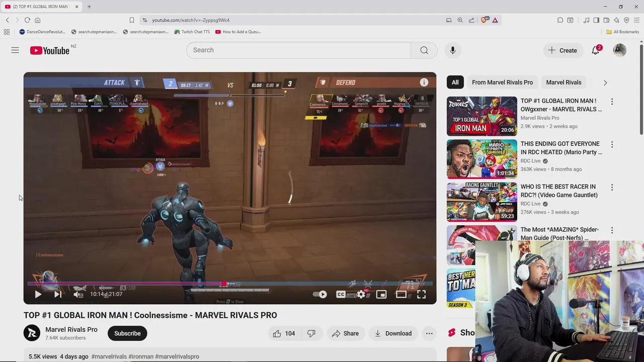This screenshot has width=644, height=362.
Task: Open options for THIS ENDING GOT EVERYONE video
Action: pos(612,144)
